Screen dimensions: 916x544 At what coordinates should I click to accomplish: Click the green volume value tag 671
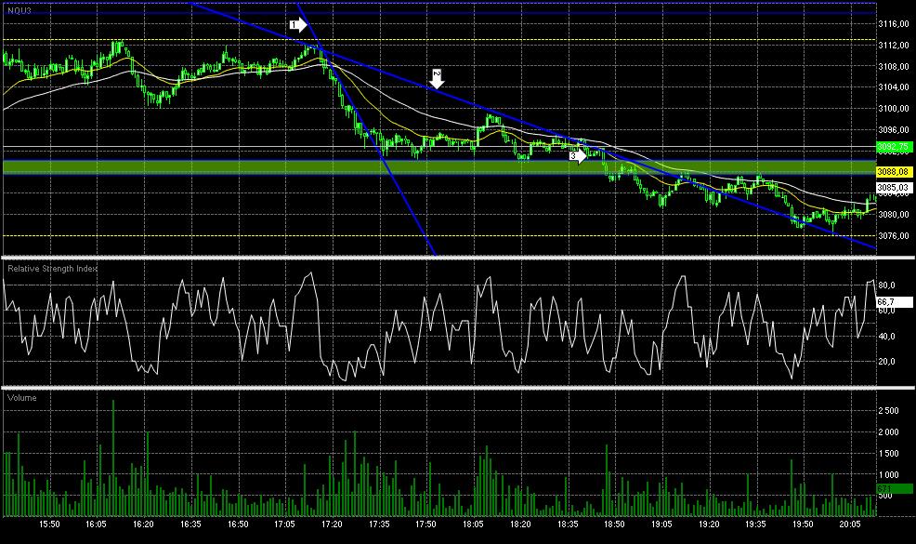pos(894,488)
